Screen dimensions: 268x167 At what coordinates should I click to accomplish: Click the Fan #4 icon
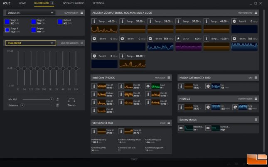(x=94, y=39)
